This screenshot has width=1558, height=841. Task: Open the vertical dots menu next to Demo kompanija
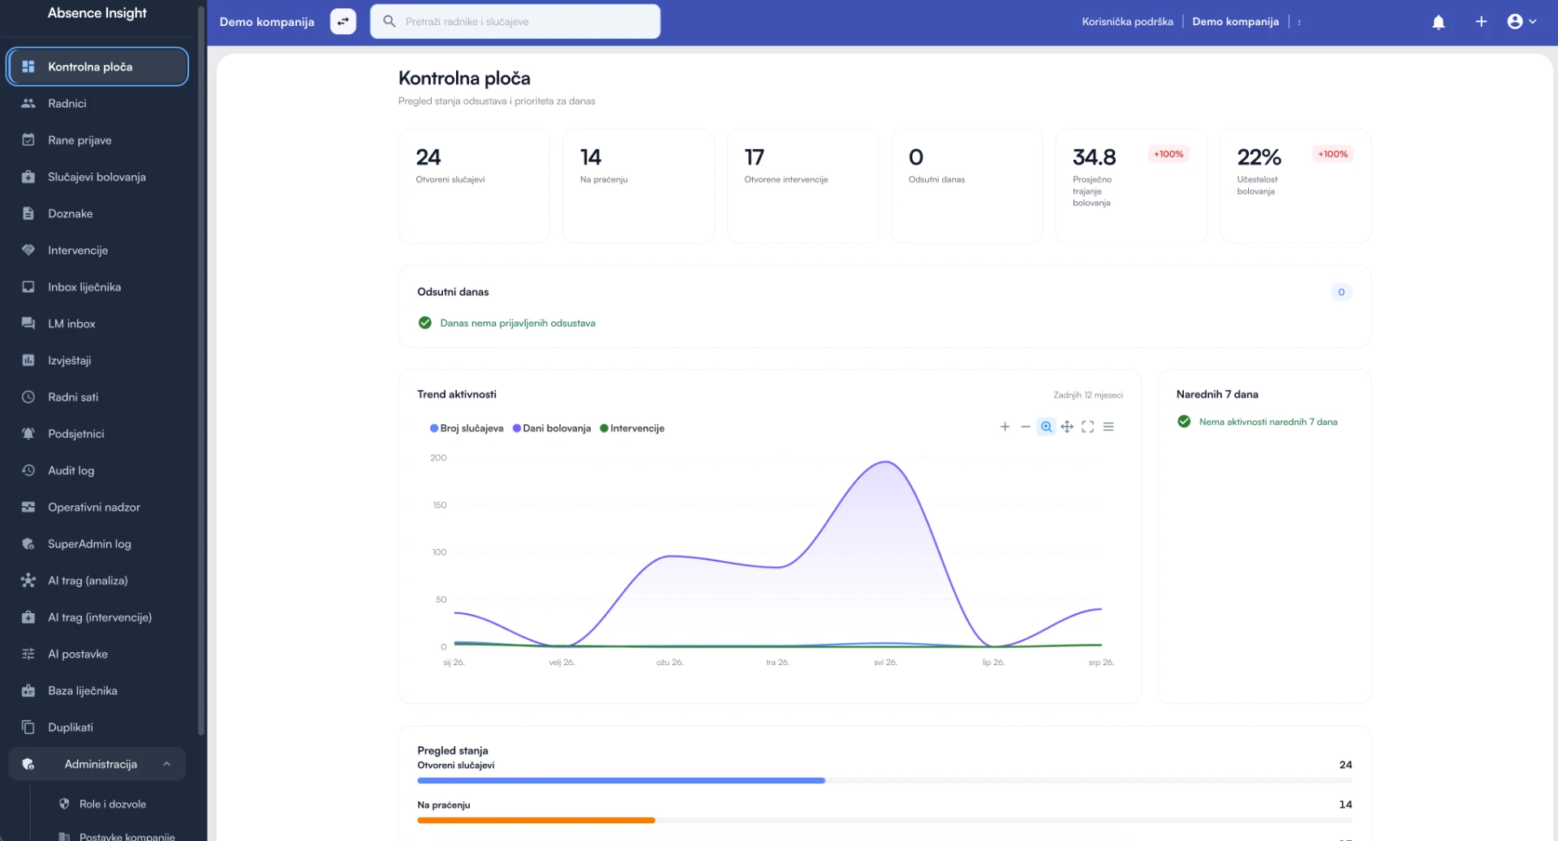coord(1299,22)
